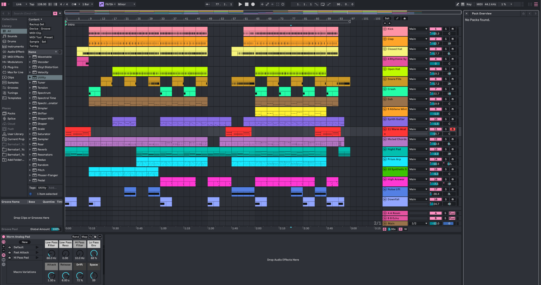Open the Warm Analog Pad options ellipsis menu
Image resolution: width=541 pixels, height=285 pixels.
pyautogui.click(x=100, y=237)
